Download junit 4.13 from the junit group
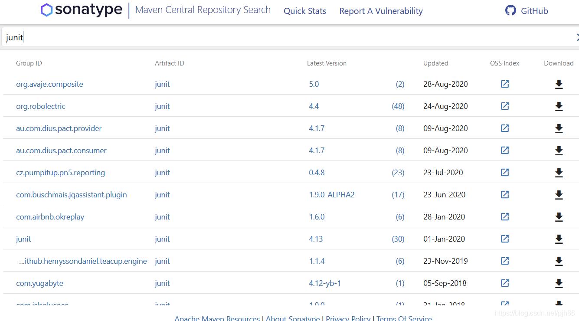This screenshot has width=579, height=321. (559, 239)
